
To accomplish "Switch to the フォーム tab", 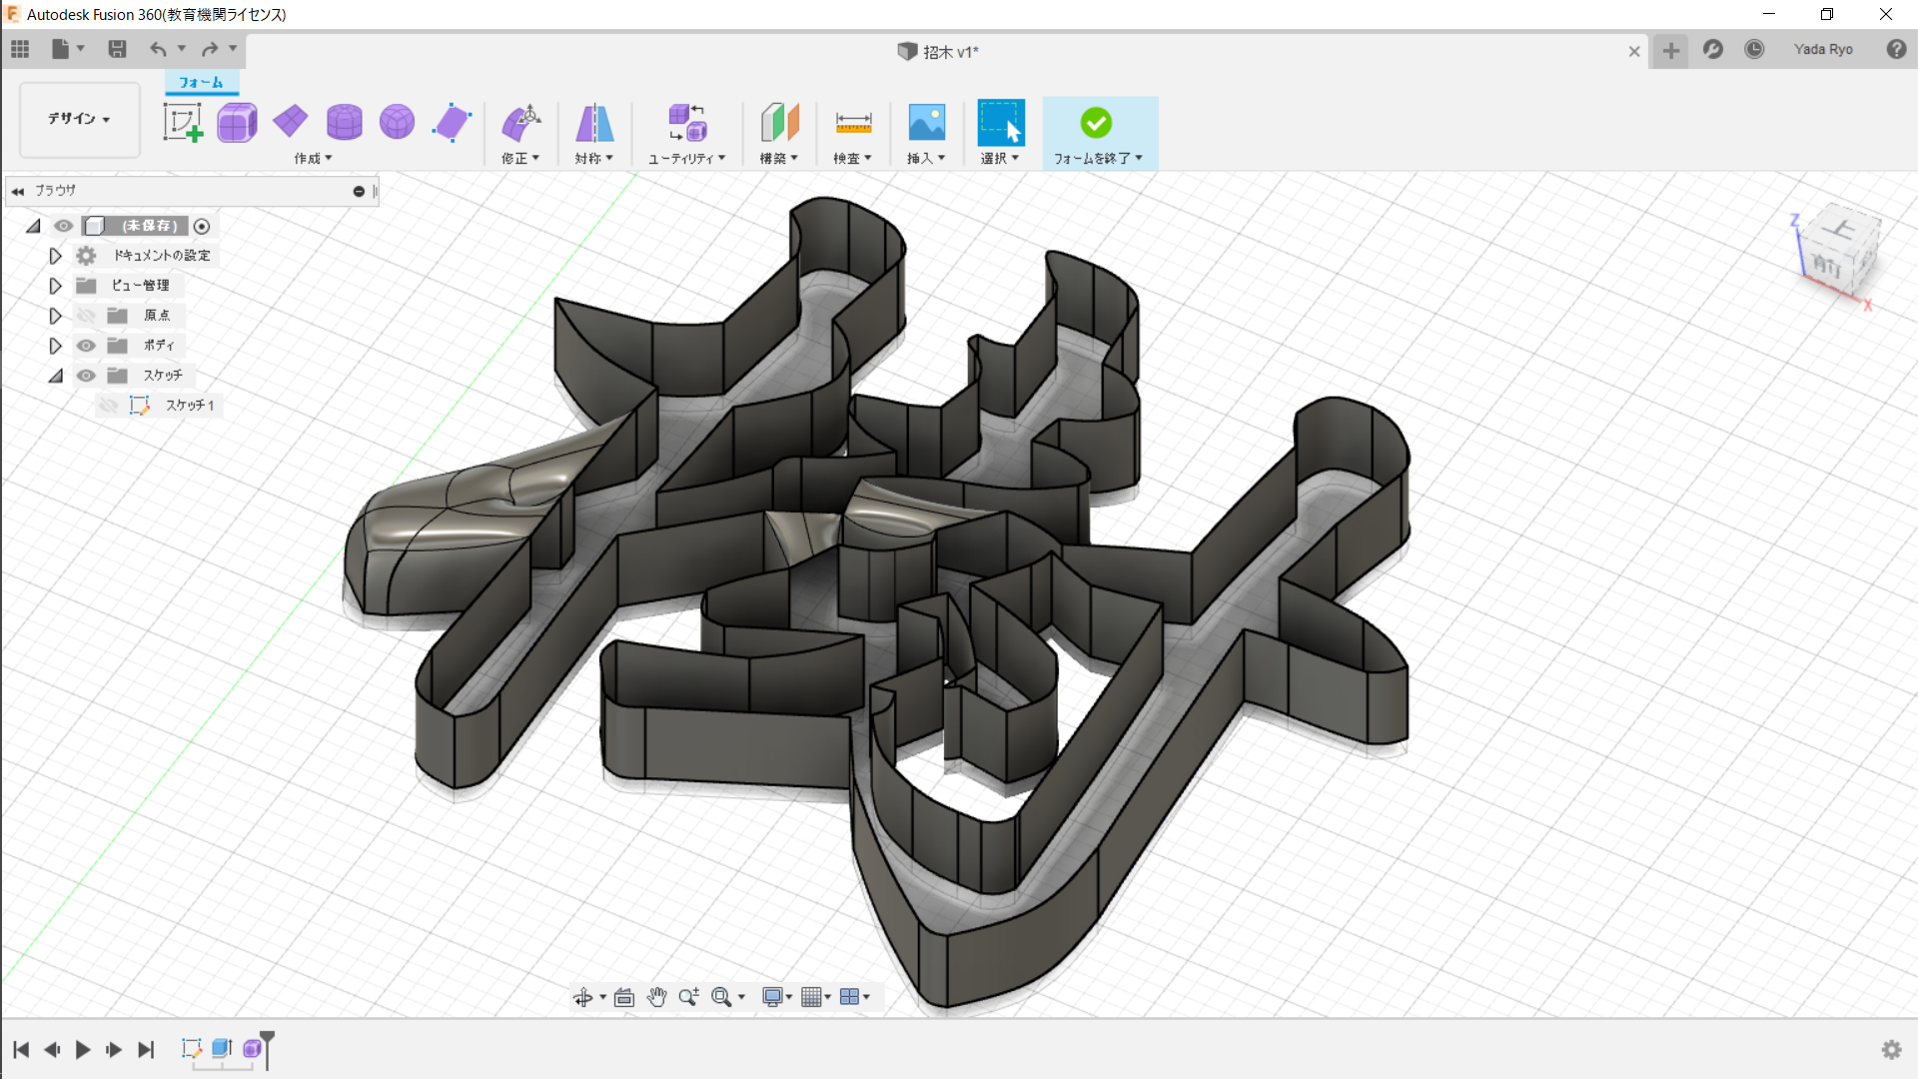I will 201,82.
